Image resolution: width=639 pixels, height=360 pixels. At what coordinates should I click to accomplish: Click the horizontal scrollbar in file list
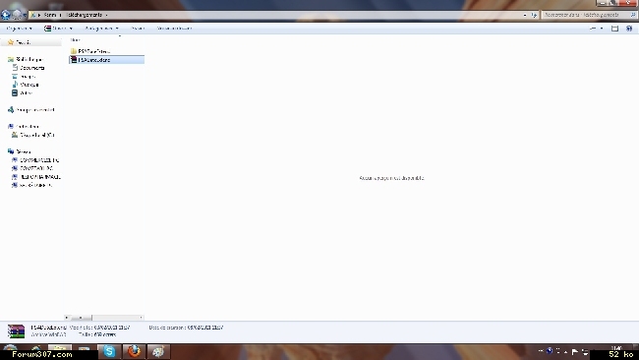[104, 318]
